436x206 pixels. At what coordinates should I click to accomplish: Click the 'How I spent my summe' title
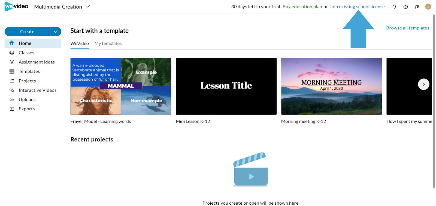[409, 122]
